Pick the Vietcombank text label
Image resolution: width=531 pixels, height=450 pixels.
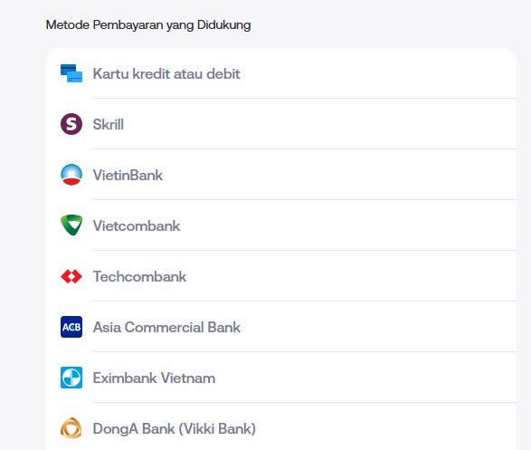click(x=137, y=225)
